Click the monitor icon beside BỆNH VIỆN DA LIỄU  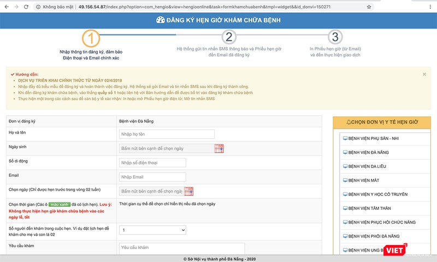(x=345, y=166)
